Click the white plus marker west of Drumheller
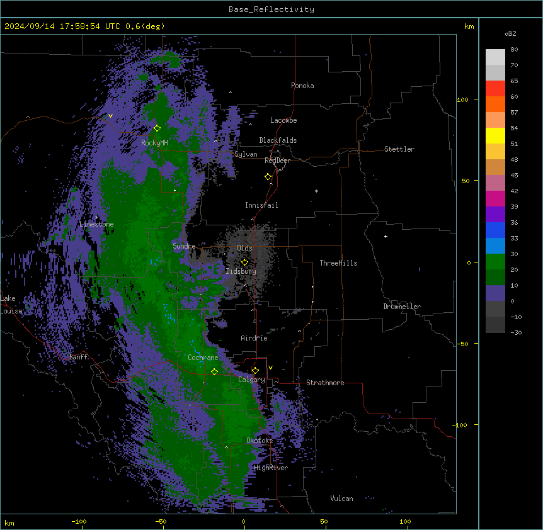543x530 pixels. click(386, 236)
